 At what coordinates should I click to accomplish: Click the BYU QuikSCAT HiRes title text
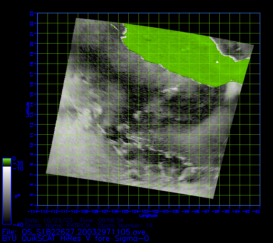pos(75,238)
